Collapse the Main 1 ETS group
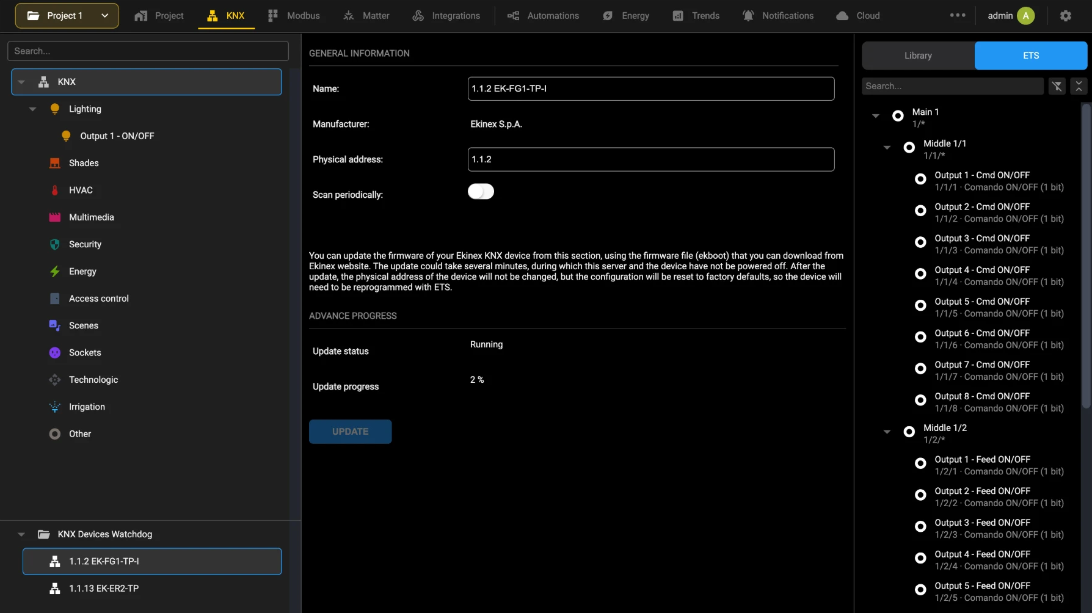The height and width of the screenshot is (613, 1092). [876, 116]
